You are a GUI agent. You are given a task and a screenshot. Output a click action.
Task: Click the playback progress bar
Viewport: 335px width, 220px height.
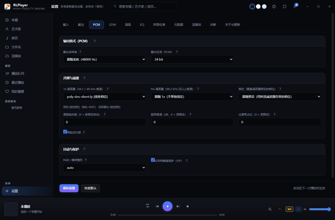[x=167, y=215]
